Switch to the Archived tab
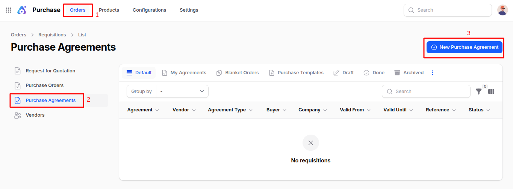The height and width of the screenshot is (189, 513). pyautogui.click(x=409, y=73)
